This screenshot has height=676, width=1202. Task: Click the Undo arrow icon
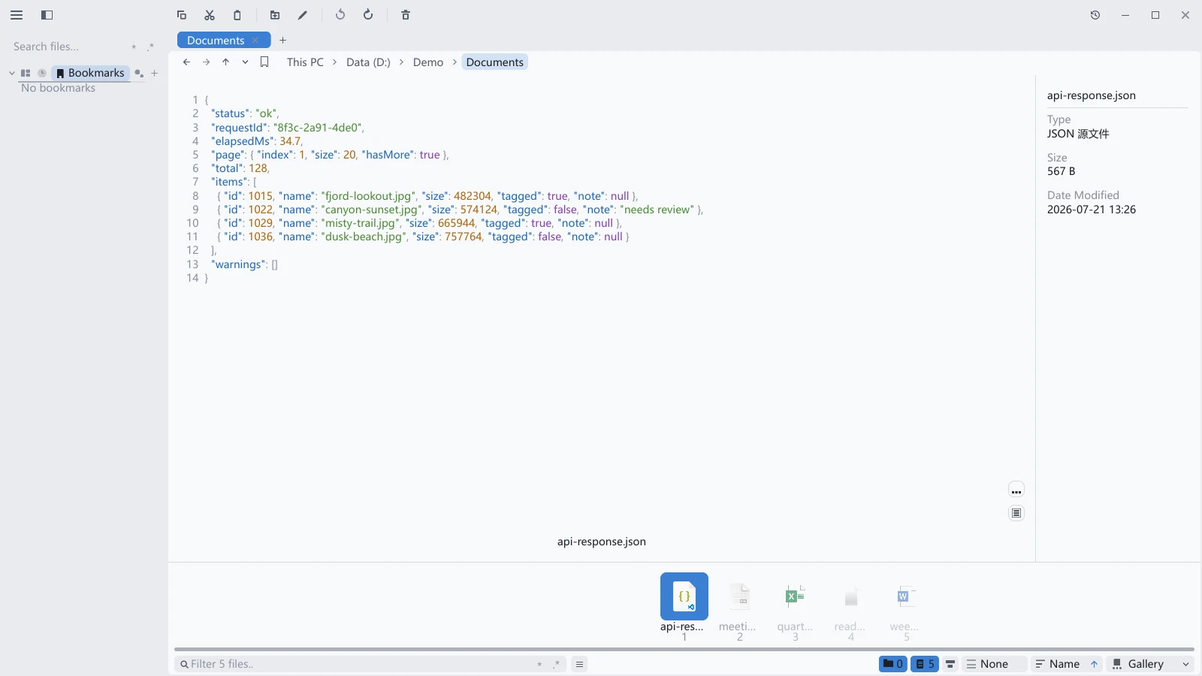tap(340, 15)
